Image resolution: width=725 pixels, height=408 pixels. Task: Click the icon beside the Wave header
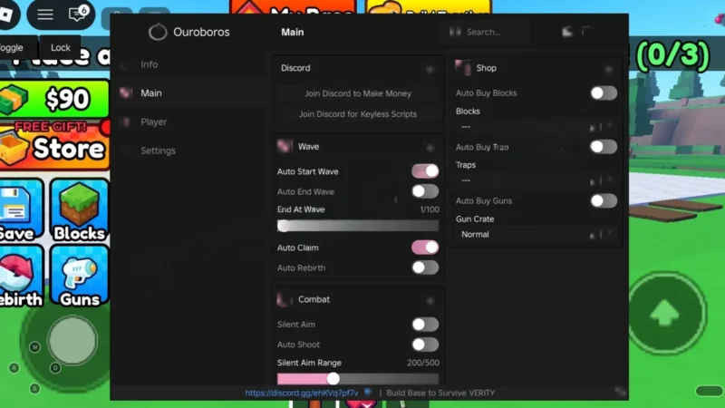click(285, 146)
